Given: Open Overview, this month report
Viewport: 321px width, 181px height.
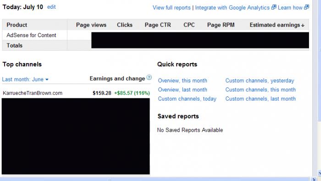Looking at the screenshot, I should [183, 80].
